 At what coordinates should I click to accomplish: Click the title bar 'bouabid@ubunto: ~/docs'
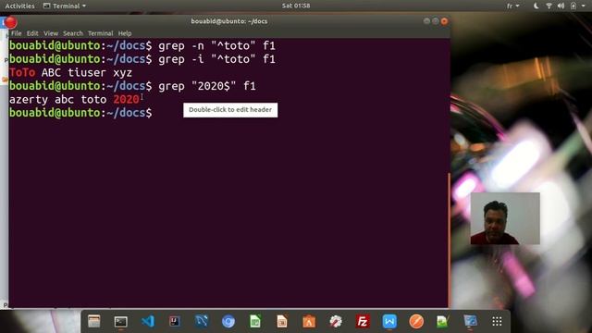pyautogui.click(x=229, y=21)
